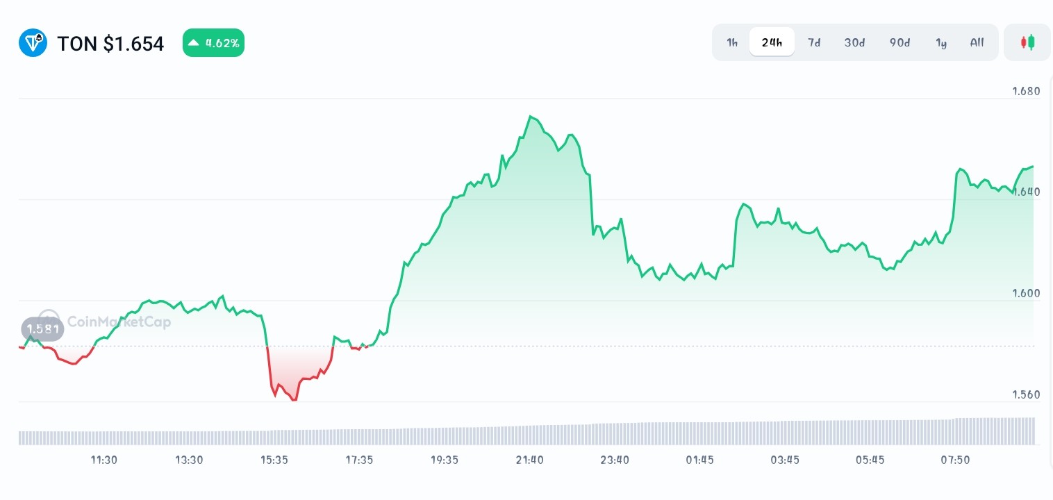The height and width of the screenshot is (500, 1053).
Task: Click the TON $1.654 price heading
Action: (110, 44)
